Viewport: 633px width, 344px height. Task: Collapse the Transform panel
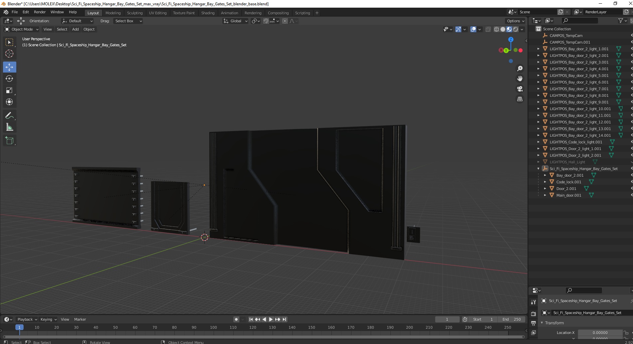tap(542, 323)
